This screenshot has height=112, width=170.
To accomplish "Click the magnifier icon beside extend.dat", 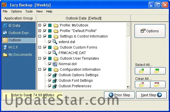I will (55, 42).
